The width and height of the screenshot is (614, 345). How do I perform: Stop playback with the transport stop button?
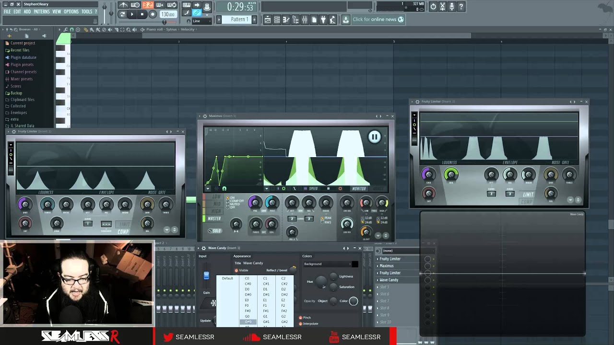point(142,15)
